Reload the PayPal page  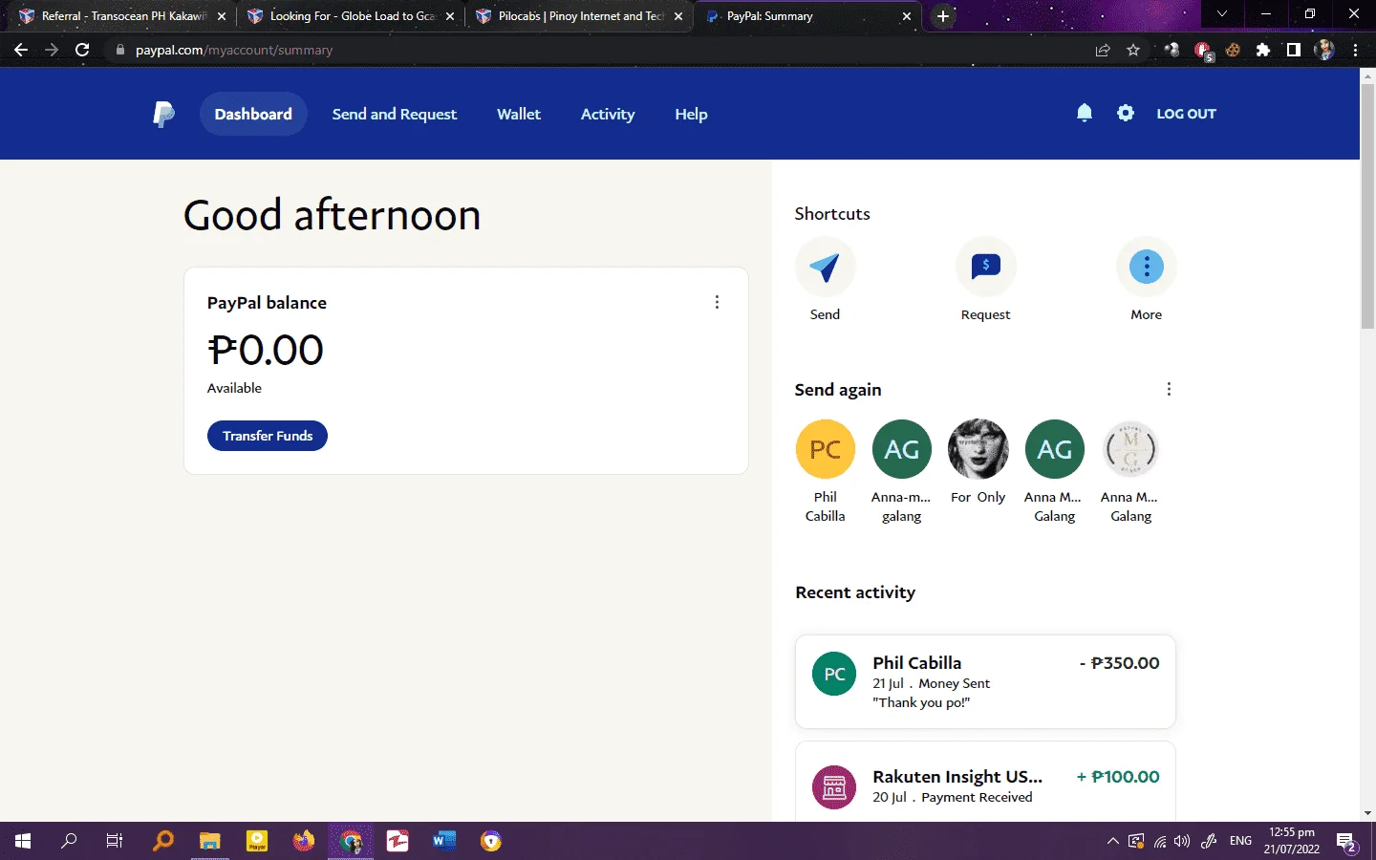(82, 50)
